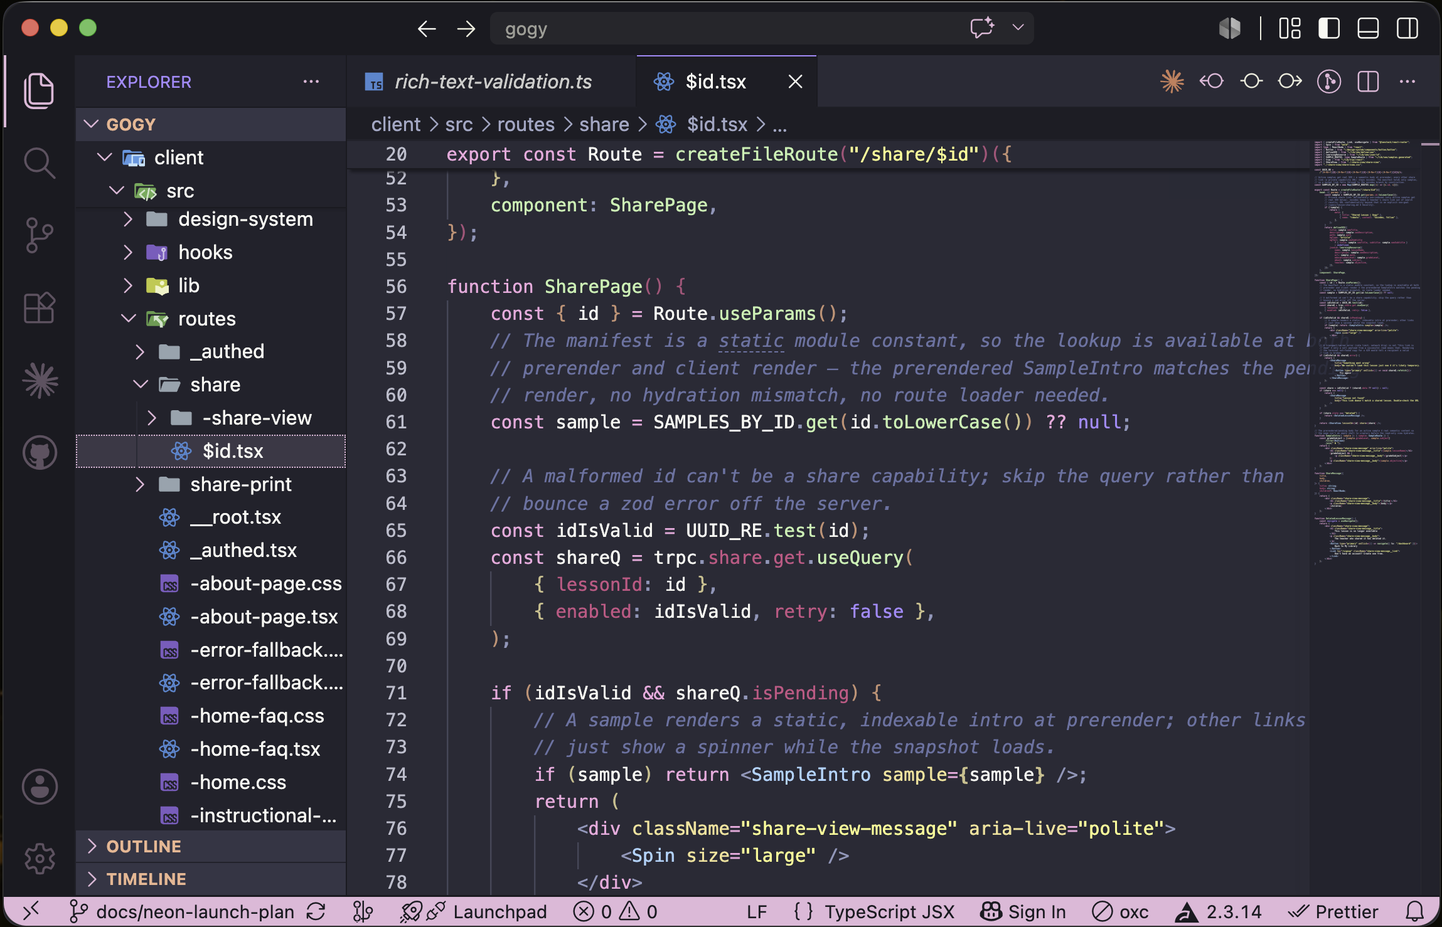Viewport: 1442px width, 927px height.
Task: Open the chat sparkle icon in title bar
Action: tap(981, 28)
